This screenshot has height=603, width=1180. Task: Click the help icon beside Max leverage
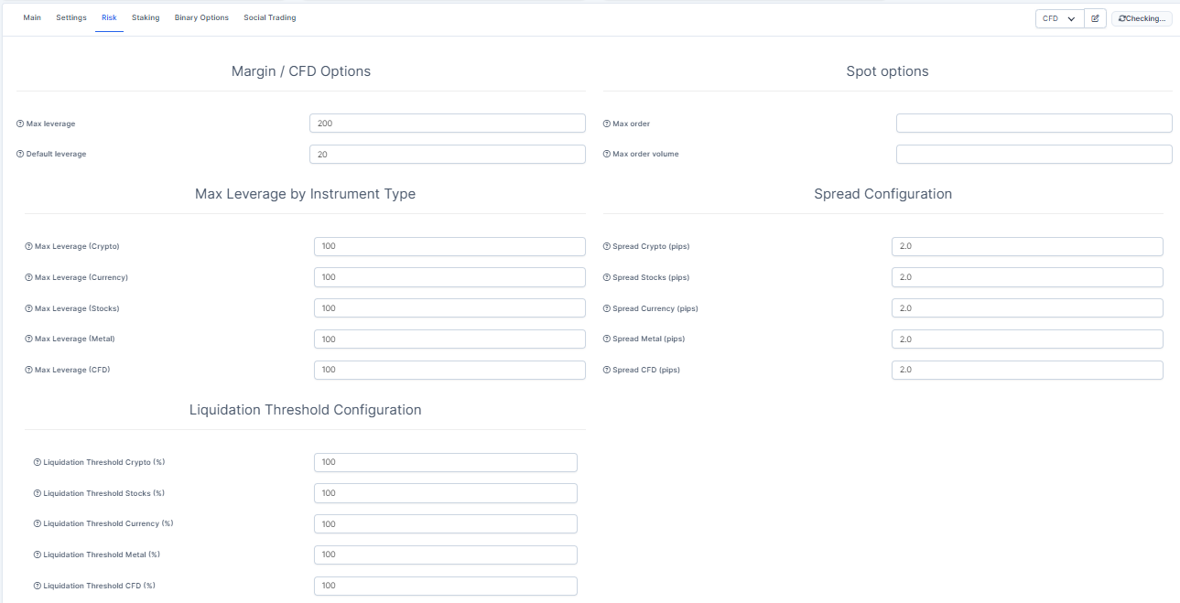click(x=20, y=124)
